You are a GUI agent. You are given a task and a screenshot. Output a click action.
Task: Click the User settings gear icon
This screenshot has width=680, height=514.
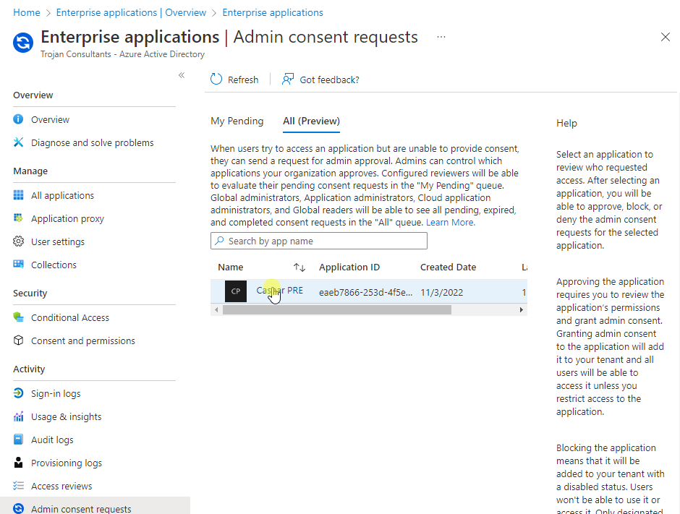click(18, 241)
